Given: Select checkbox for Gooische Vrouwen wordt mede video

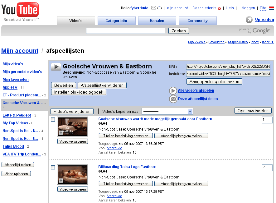Looking at the screenshot, I should [x=53, y=119].
